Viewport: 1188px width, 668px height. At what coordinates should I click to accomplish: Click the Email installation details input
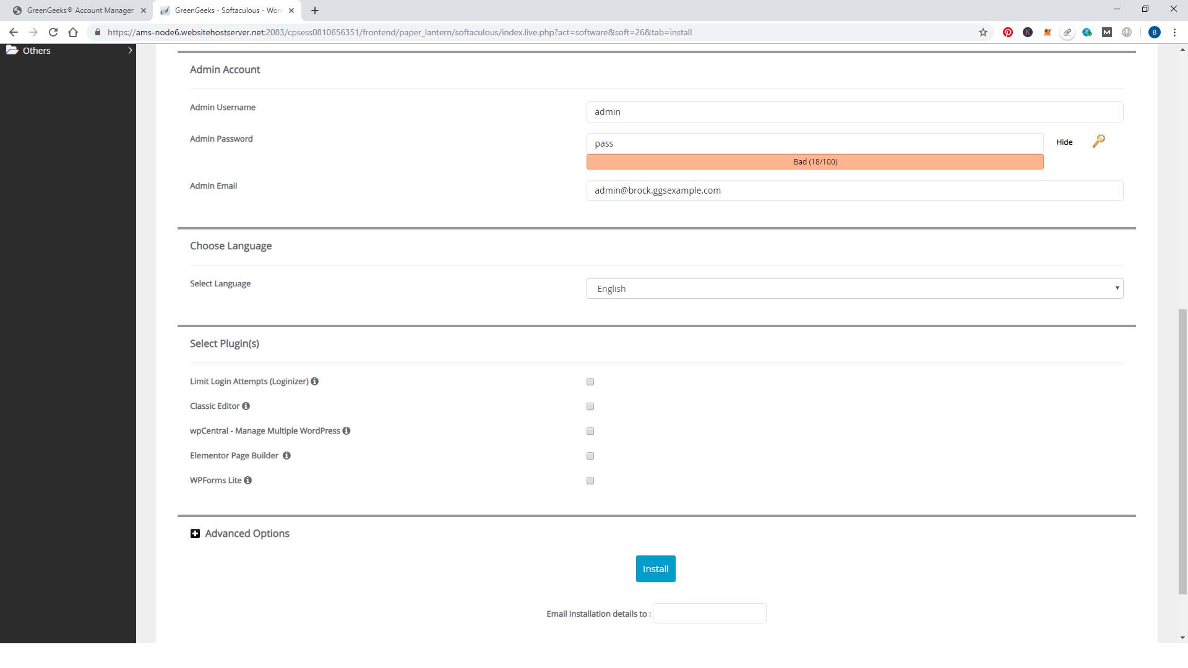point(709,614)
